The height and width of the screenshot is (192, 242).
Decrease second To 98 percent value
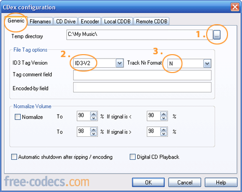[x=93, y=134]
